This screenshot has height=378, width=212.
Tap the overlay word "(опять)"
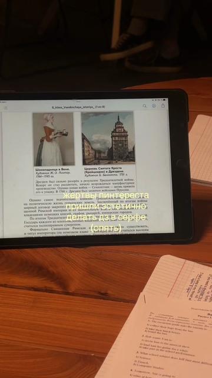click(106, 228)
